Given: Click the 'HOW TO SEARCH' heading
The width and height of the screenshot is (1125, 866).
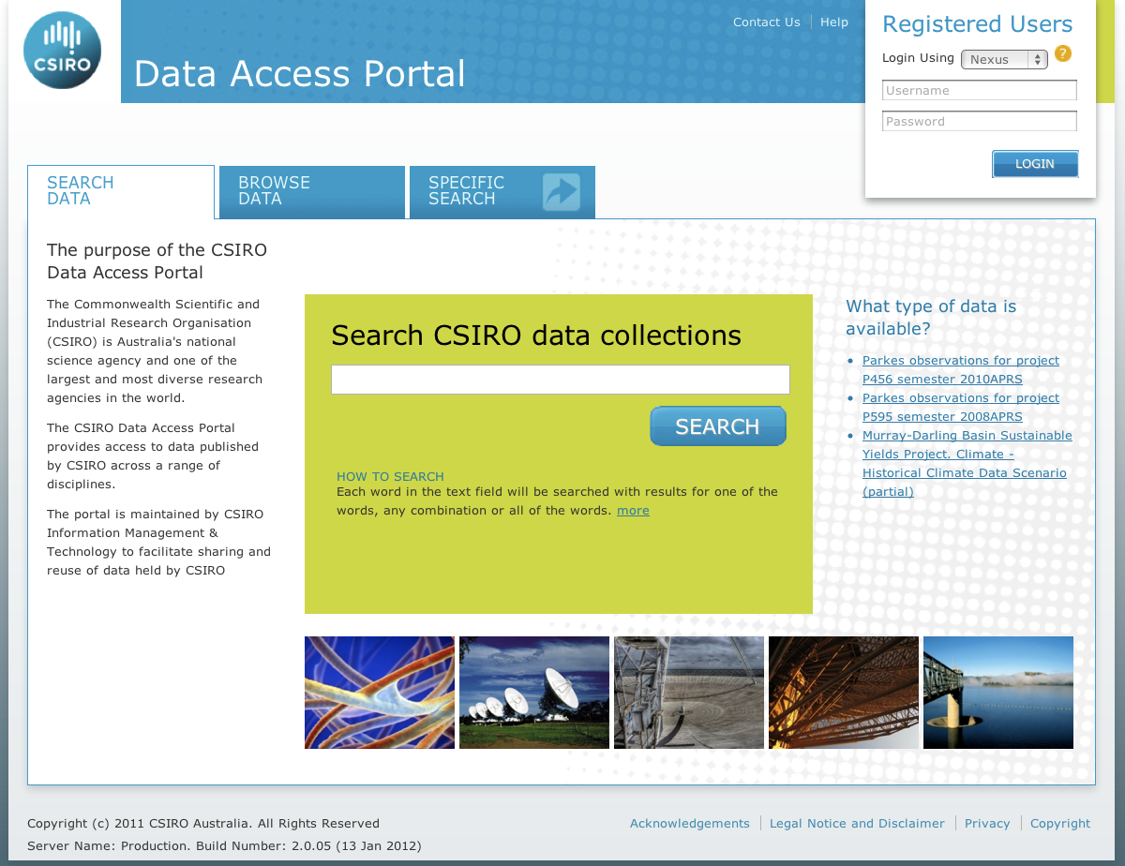Looking at the screenshot, I should point(390,477).
